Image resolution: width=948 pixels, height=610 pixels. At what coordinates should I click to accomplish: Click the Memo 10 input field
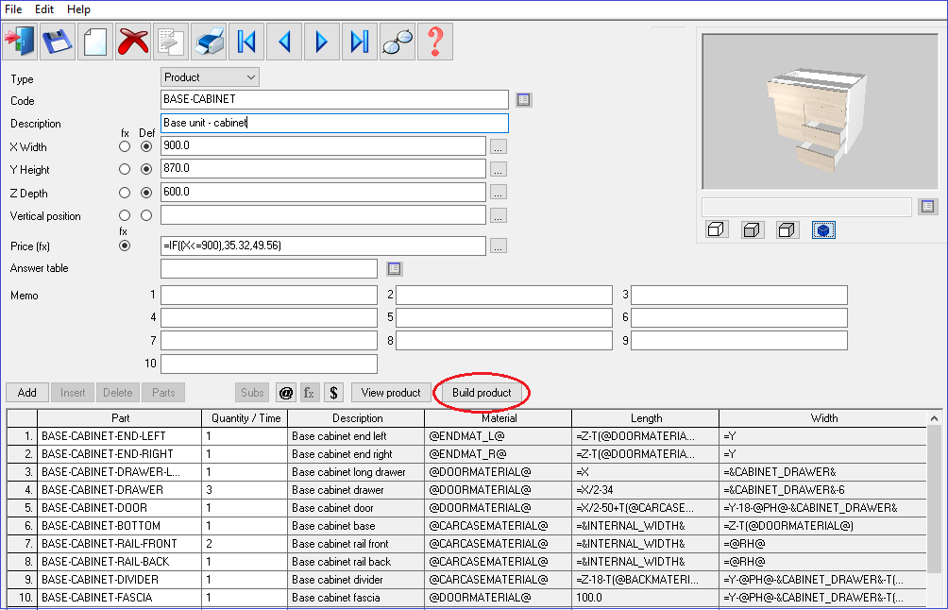point(269,364)
